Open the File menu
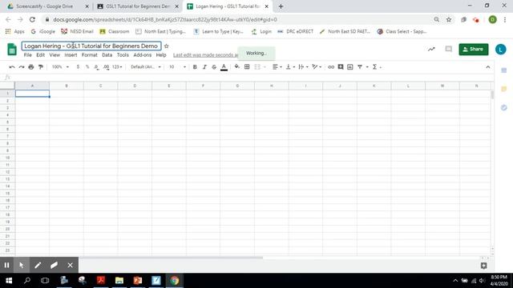The width and height of the screenshot is (513, 288). 28,55
